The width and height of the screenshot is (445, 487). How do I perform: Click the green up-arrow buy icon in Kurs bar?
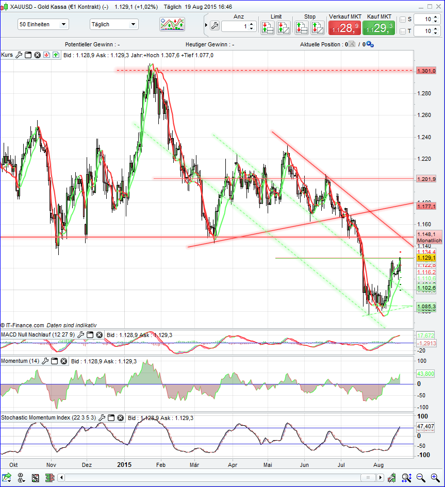pyautogui.click(x=55, y=55)
